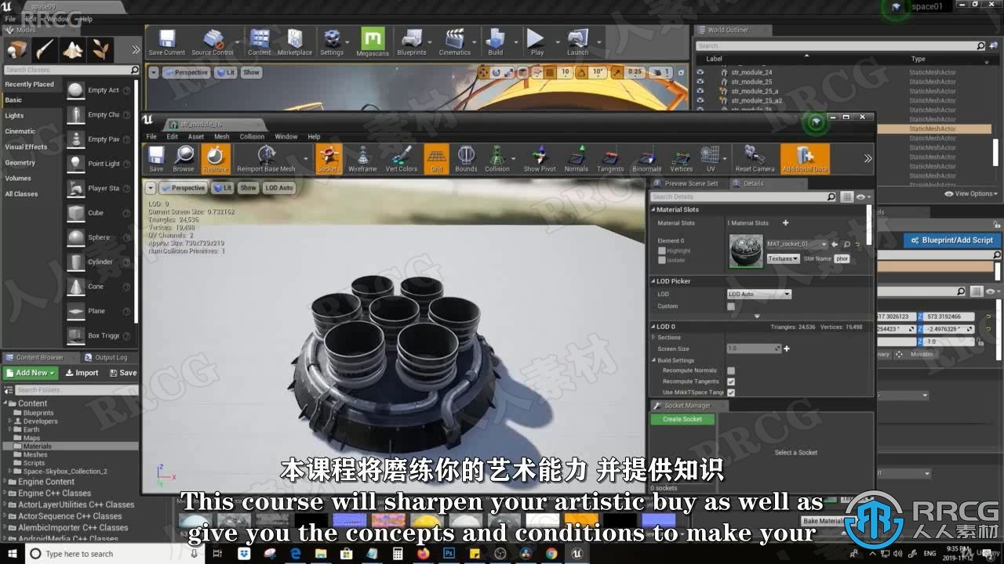Open View Options in World Outliner
The image size is (1004, 564).
(972, 193)
